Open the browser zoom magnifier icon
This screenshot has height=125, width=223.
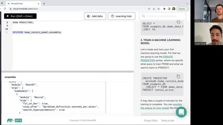[x=149, y=9]
